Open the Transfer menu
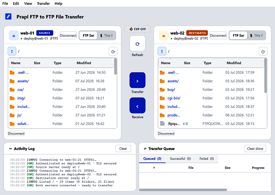The width and height of the screenshot is (275, 195). (43, 4)
